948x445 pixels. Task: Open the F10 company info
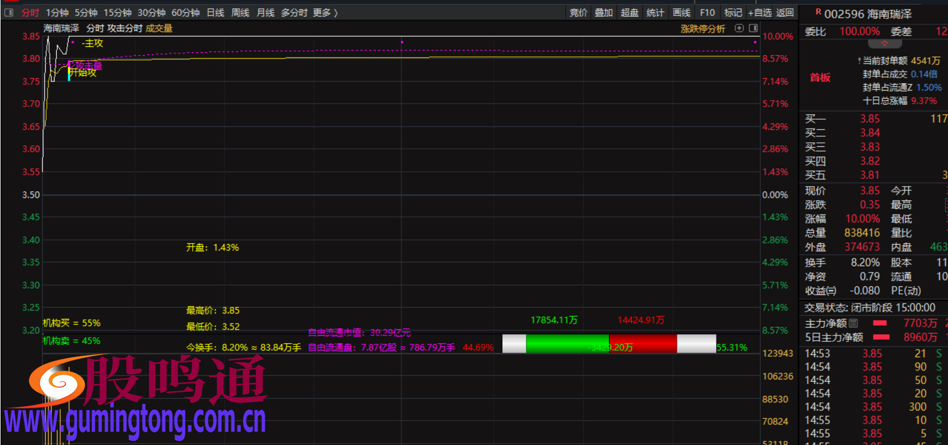pyautogui.click(x=707, y=12)
